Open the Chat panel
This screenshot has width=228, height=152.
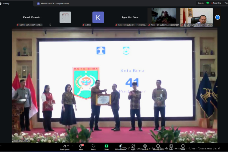click(x=81, y=147)
